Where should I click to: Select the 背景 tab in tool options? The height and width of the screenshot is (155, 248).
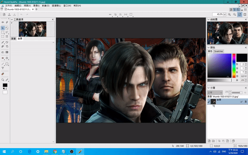coord(20,39)
